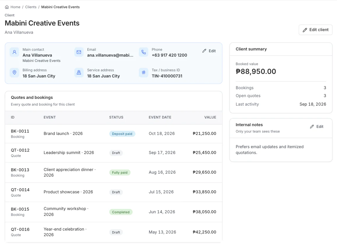
Task: Open quote QT-0012
Action: (20, 150)
